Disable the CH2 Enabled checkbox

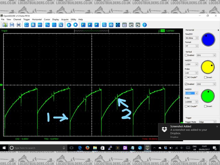187,84
